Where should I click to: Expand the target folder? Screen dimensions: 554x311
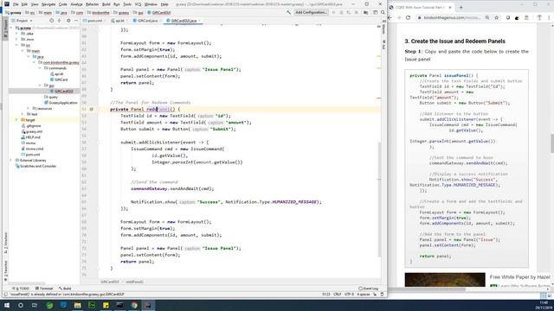click(16, 120)
